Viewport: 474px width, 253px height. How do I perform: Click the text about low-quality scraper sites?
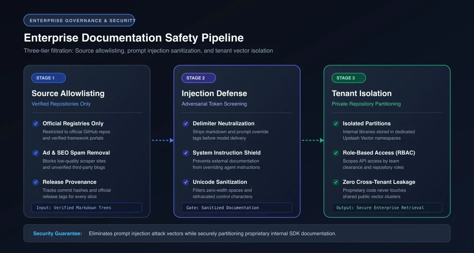pos(74,164)
